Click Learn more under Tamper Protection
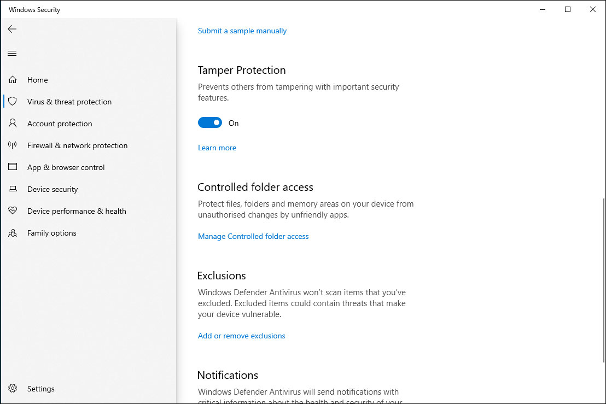The width and height of the screenshot is (606, 404). [217, 148]
